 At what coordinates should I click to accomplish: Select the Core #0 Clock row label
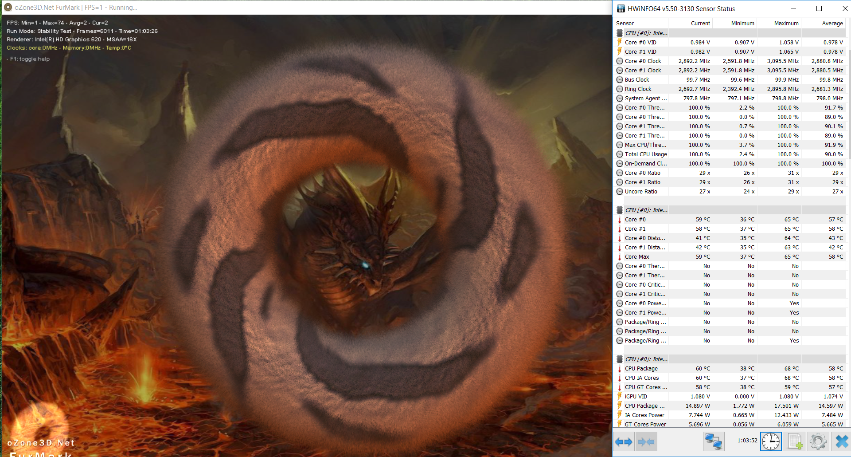tap(643, 61)
